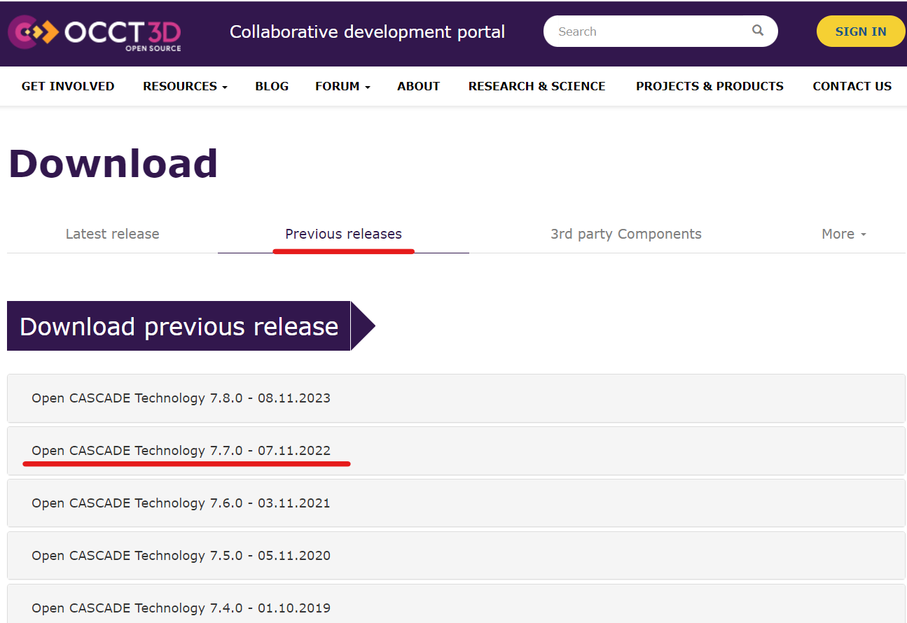Viewport: 907px width, 623px height.
Task: Click the Download previous release banner
Action: (x=191, y=326)
